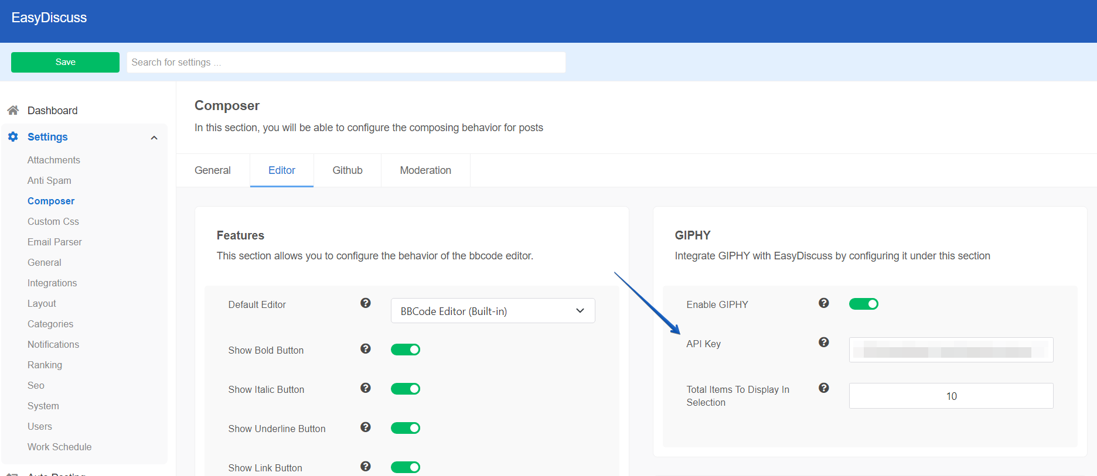Image resolution: width=1097 pixels, height=476 pixels.
Task: Focus the Search for settings field
Action: pyautogui.click(x=346, y=62)
